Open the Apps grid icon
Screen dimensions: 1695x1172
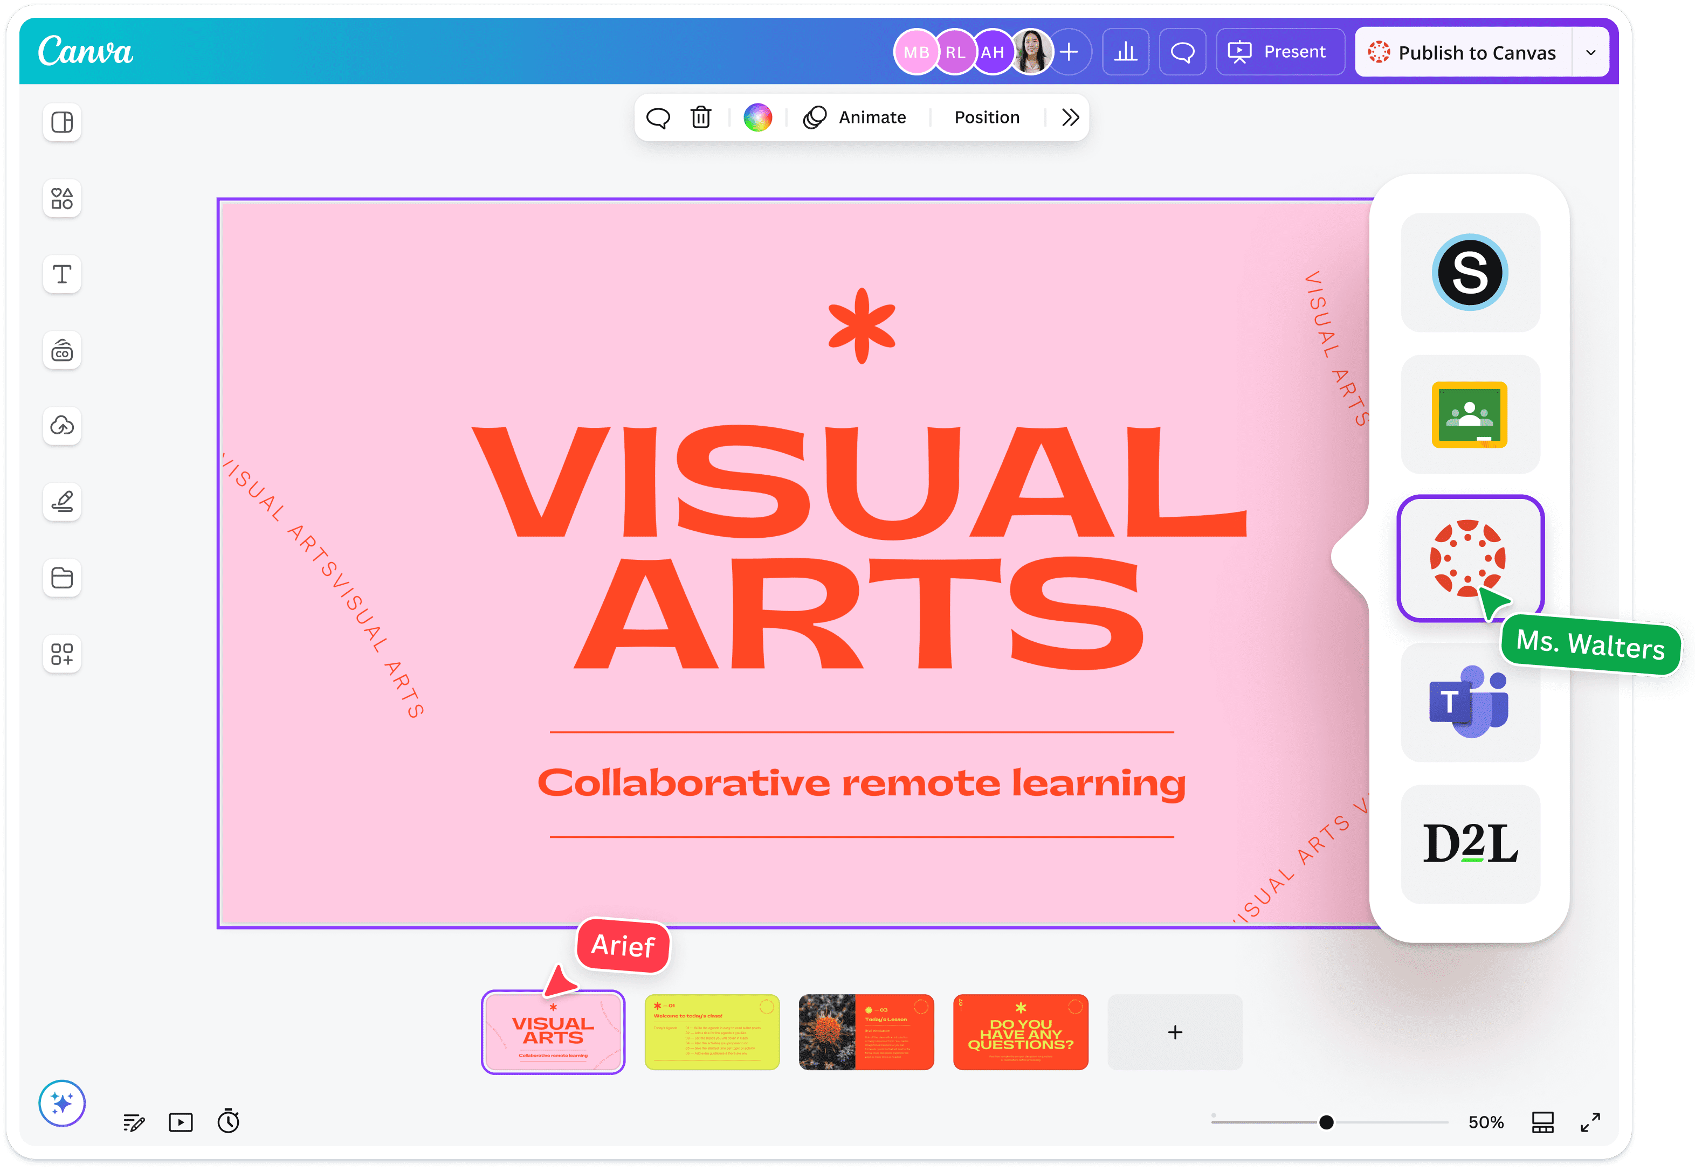pyautogui.click(x=61, y=654)
